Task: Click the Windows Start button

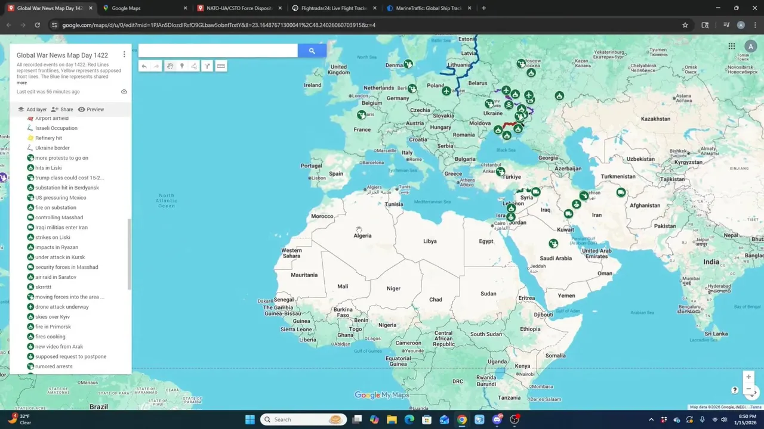Action: [250, 419]
